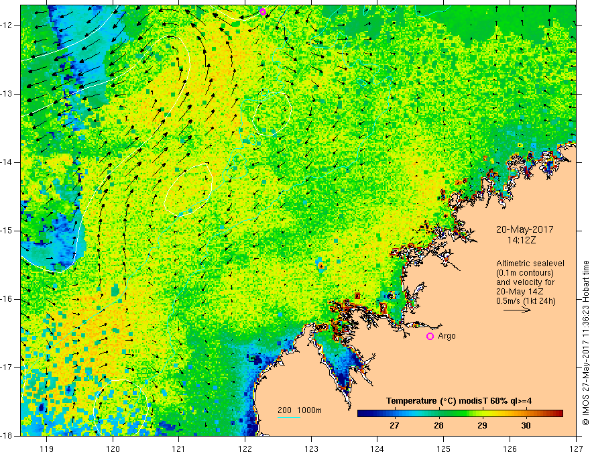This screenshot has height=456, width=590.
Task: Click the longitude label 123
Action: [x=311, y=449]
